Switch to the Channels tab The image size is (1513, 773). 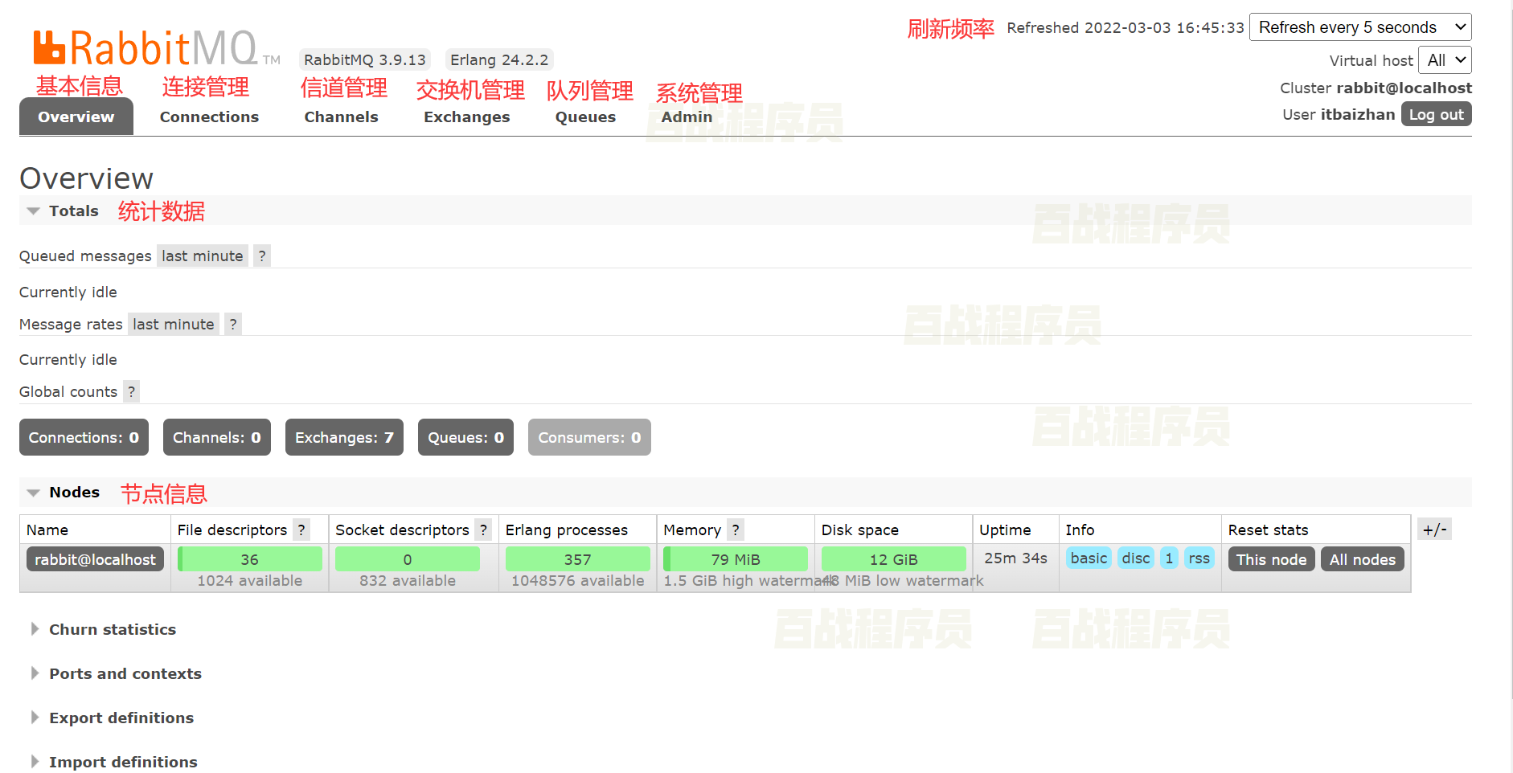click(x=341, y=117)
